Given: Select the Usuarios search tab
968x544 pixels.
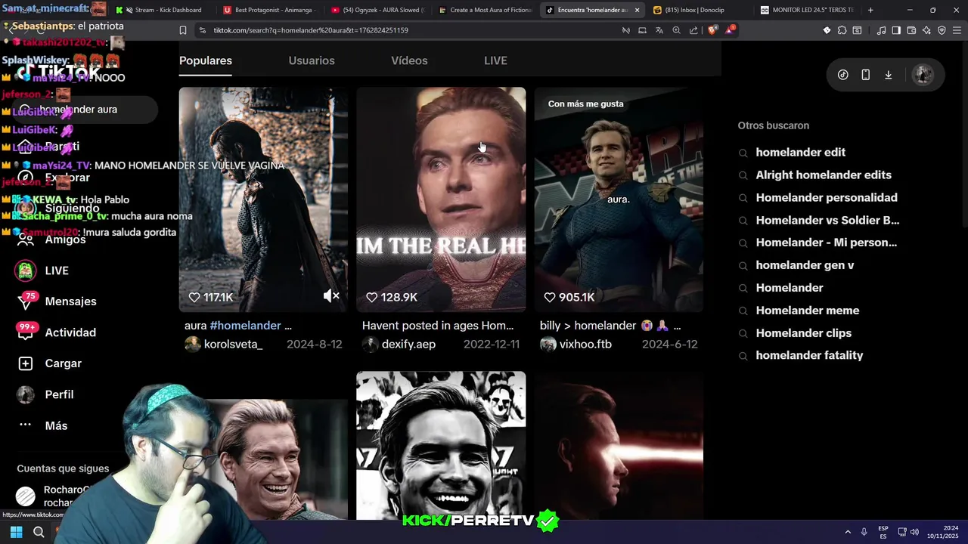Looking at the screenshot, I should pyautogui.click(x=312, y=60).
